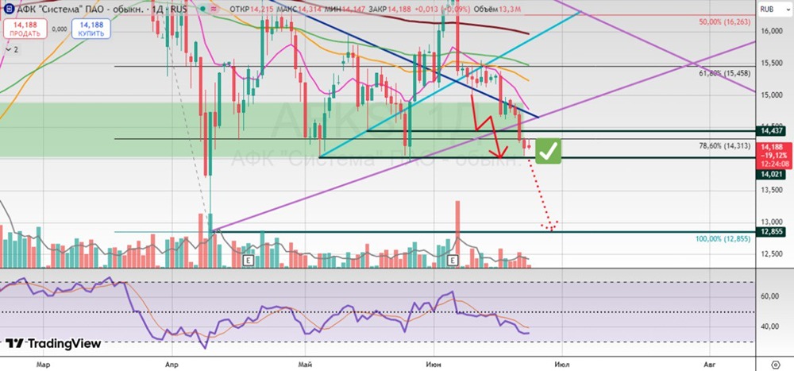Screen dimensions: 794x371
Task: Click the Авг label on time axis
Action: click(x=709, y=364)
